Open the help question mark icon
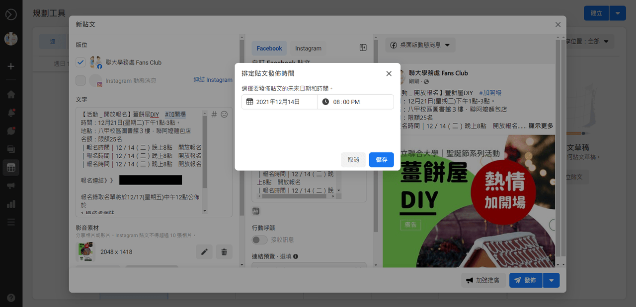Screen dimensions: 636x307 11,298
